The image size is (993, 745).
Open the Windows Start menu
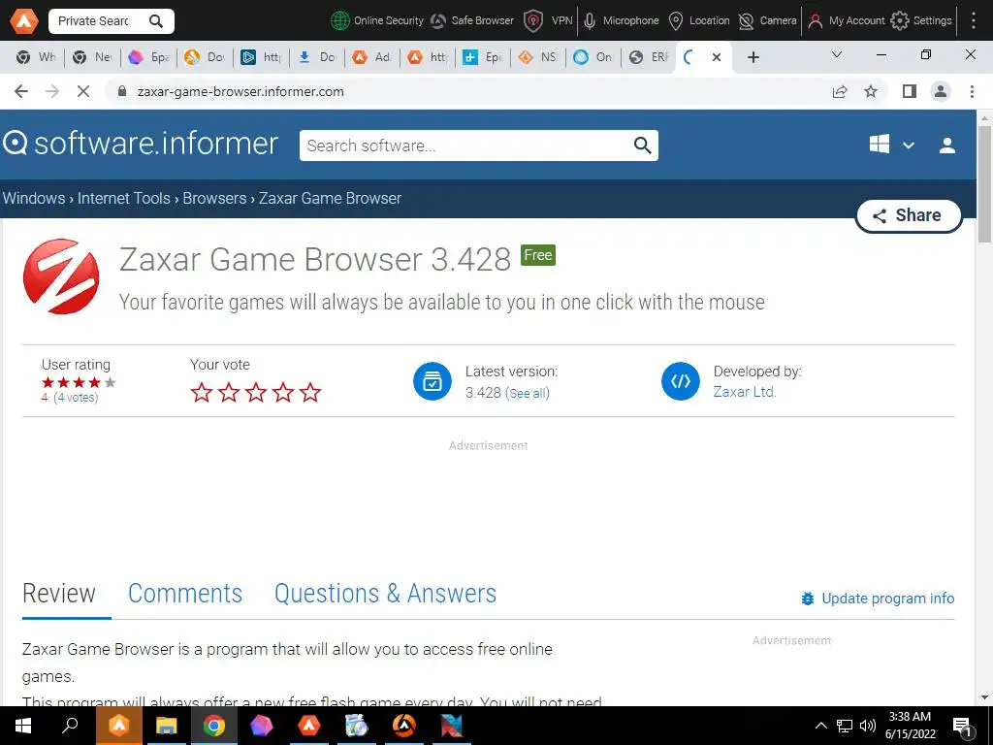[x=23, y=726]
